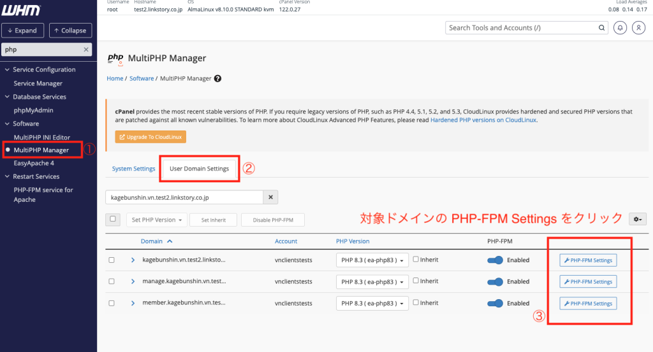Screen dimensions: 653x352
Task: Check the Inherit box for member.kagebunshin domain
Action: click(x=416, y=302)
